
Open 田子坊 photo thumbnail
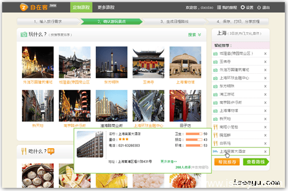click(x=185, y=106)
